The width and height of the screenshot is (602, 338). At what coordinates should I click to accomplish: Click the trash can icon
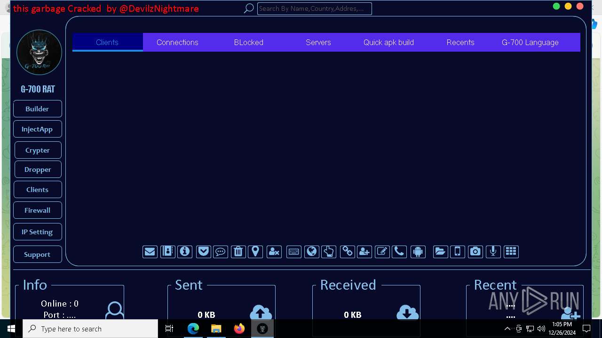[238, 252]
